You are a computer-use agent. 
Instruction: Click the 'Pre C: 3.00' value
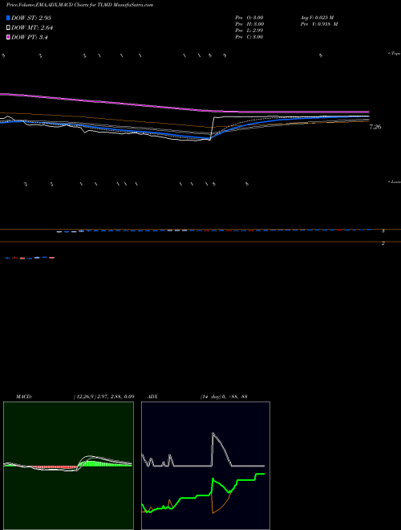(x=249, y=37)
